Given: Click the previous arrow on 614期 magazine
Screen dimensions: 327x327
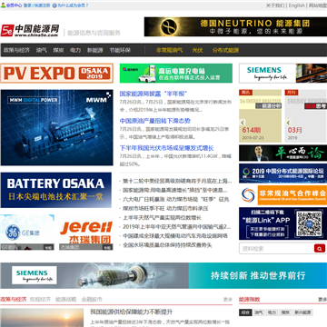Looking at the screenshot, I should tap(243, 123).
